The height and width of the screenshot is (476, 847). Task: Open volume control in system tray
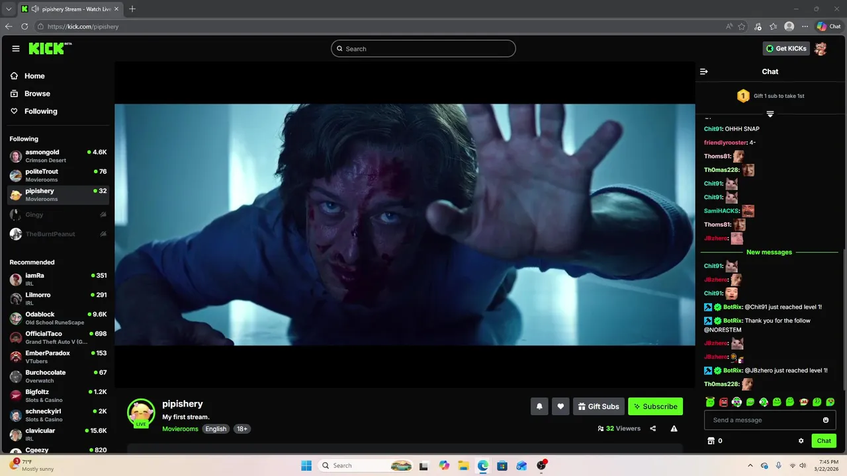(x=803, y=465)
